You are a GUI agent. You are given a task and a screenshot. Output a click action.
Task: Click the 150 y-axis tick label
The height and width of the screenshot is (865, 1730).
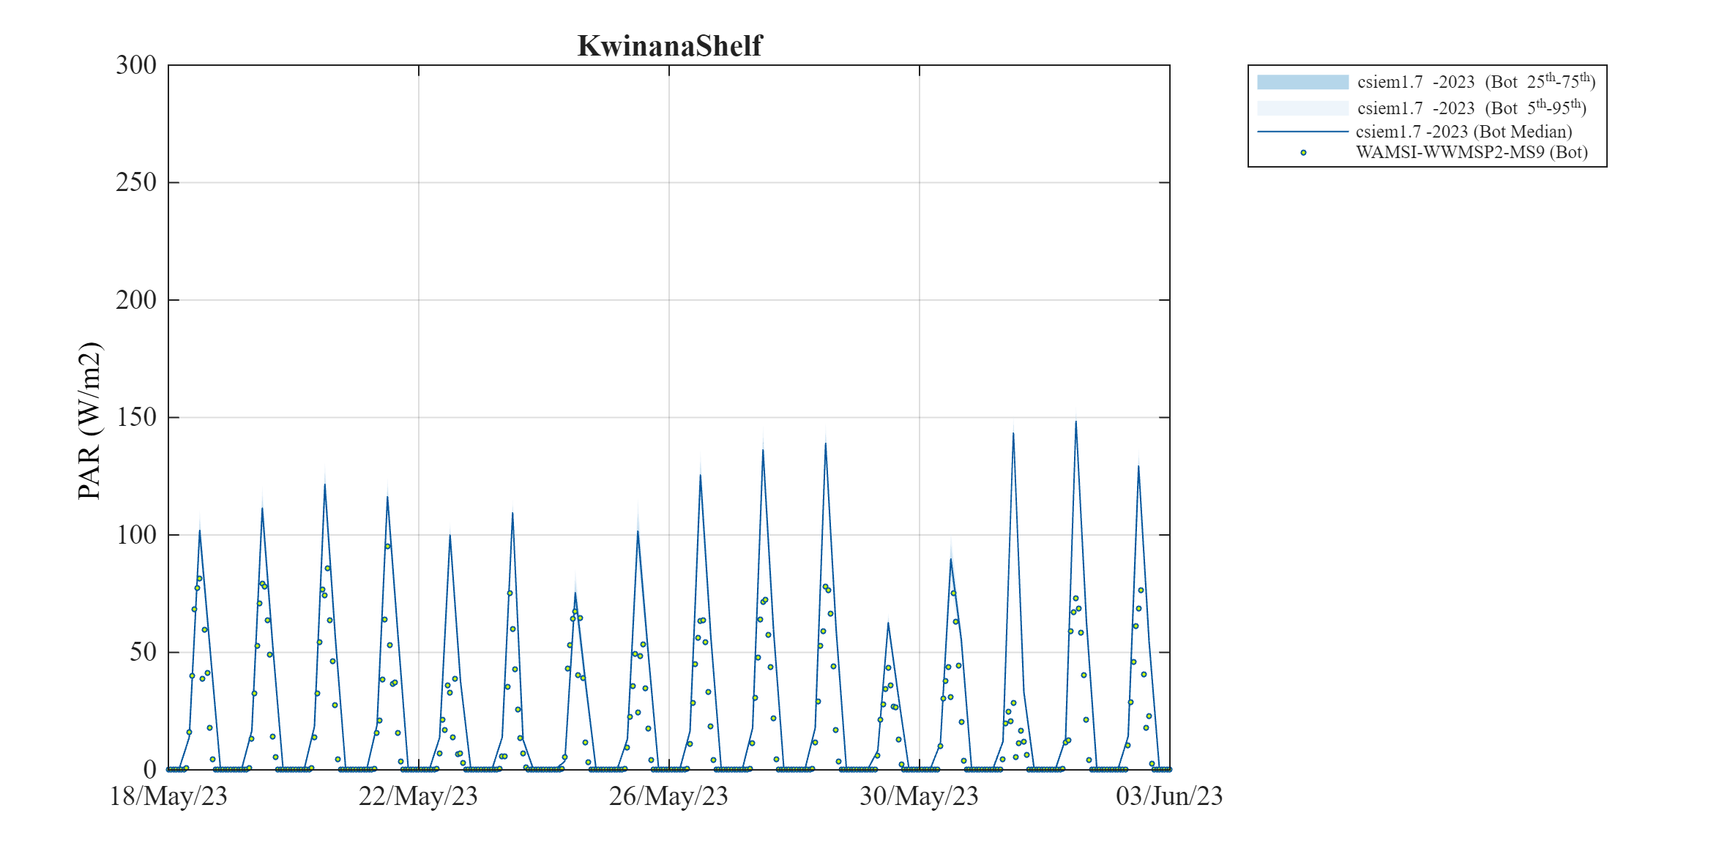136,417
